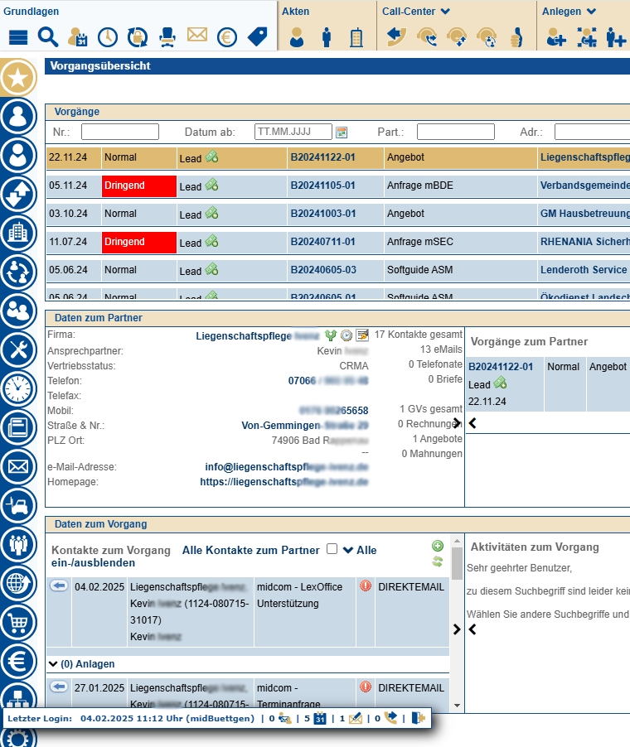The height and width of the screenshot is (747, 630).
Task: Click left chevron in Aktivitäten zum Vorgang panel
Action: pos(472,629)
